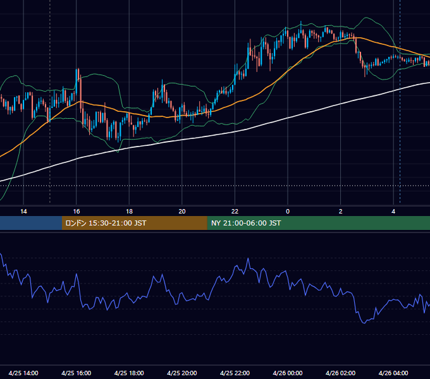This screenshot has height=379, width=430.
Task: Click the '22' hour label on price chart axis
Action: click(x=235, y=212)
